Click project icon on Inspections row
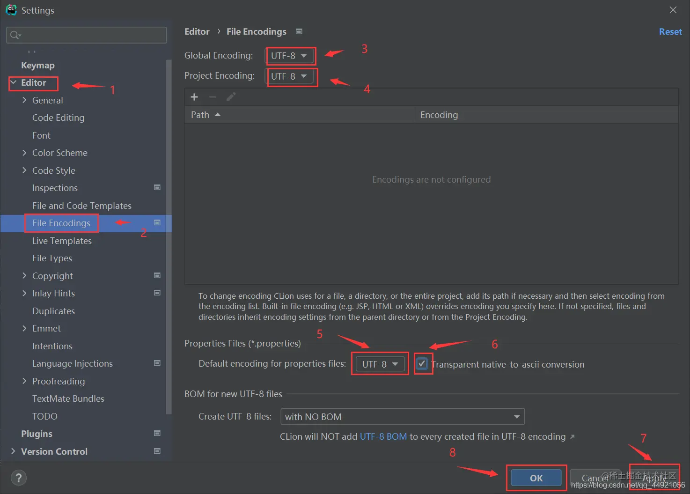The width and height of the screenshot is (690, 494). point(157,187)
